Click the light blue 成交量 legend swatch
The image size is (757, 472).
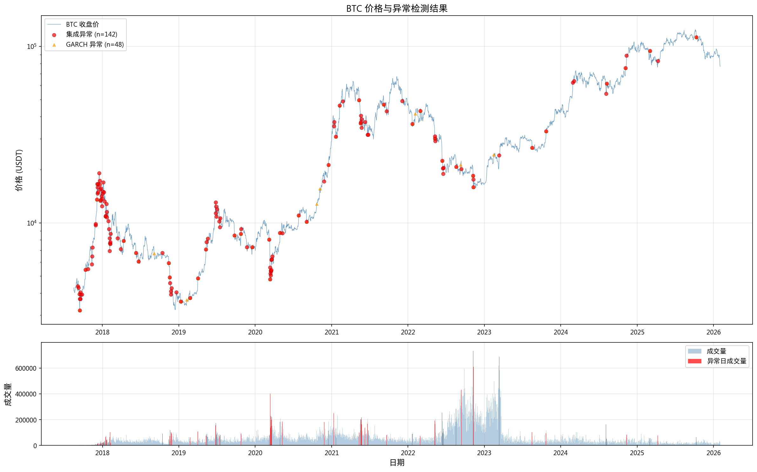click(694, 351)
